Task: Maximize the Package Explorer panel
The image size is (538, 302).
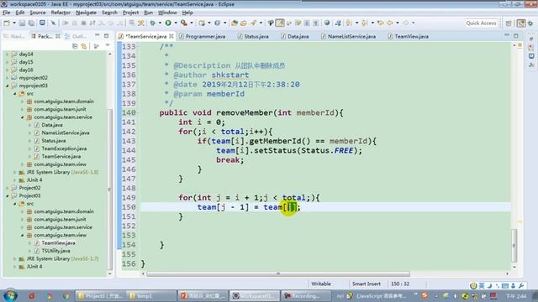Action: pos(107,35)
